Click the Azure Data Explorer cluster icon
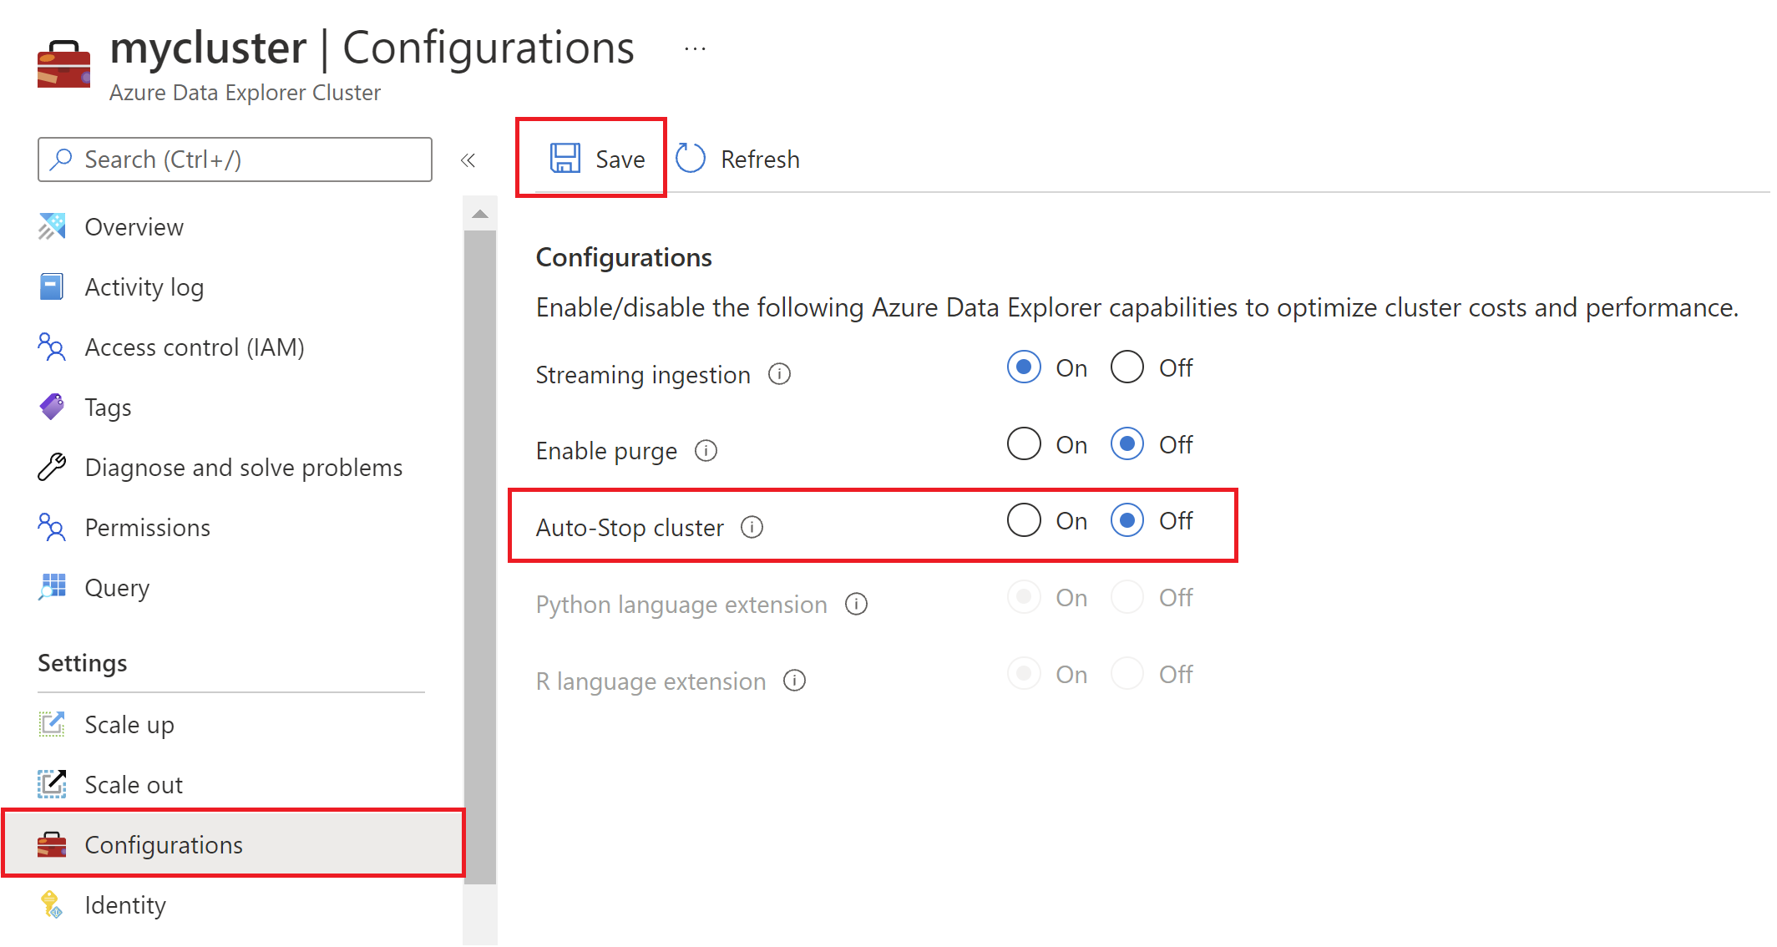 point(64,64)
